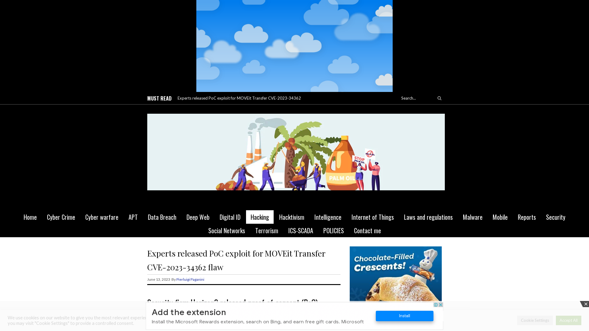Click the POLICIES navigation item
Image resolution: width=589 pixels, height=331 pixels.
(333, 230)
